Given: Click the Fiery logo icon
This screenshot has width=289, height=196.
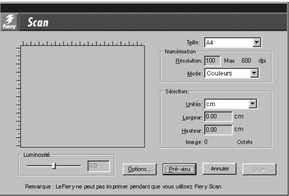Looking at the screenshot, I should point(10,22).
